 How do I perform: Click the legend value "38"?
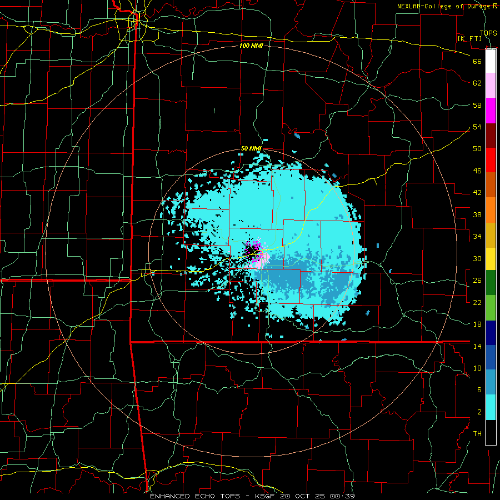[477, 214]
